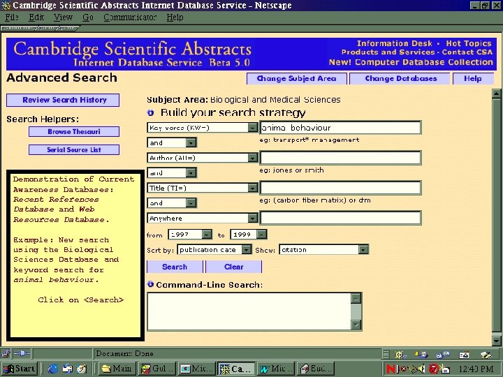Open the 'from' year 1997 dropdown
503x377 pixels.
207,235
